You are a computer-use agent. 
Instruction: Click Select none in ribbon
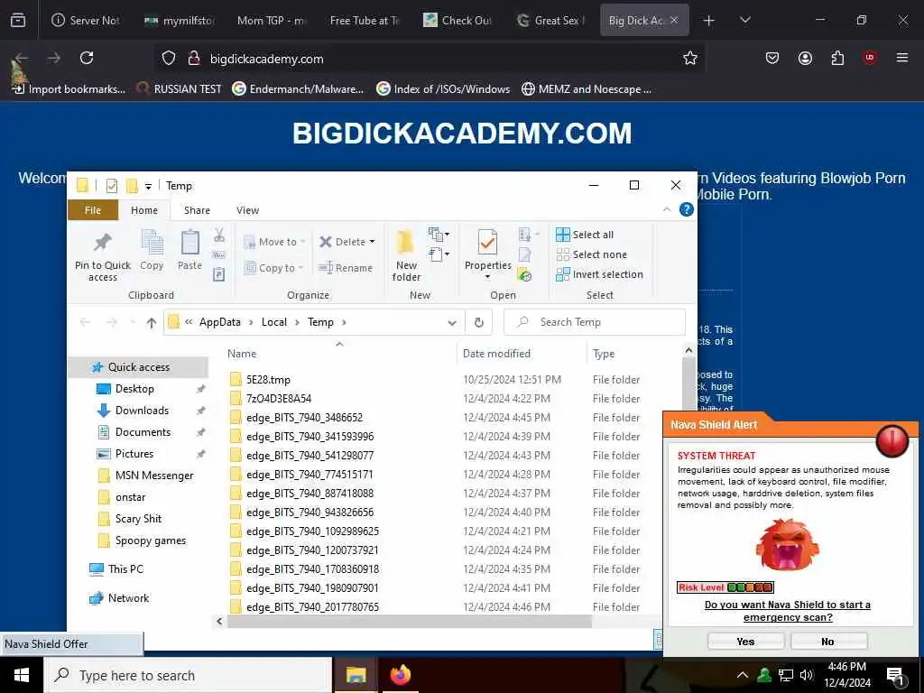(x=592, y=254)
